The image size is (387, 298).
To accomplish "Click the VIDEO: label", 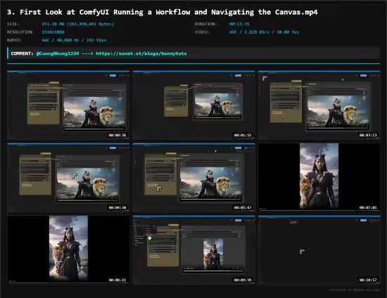I will click(202, 32).
